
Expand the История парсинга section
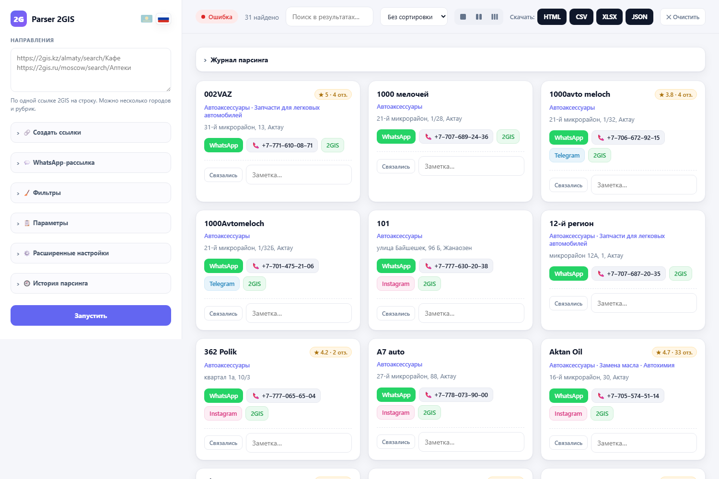coord(91,284)
